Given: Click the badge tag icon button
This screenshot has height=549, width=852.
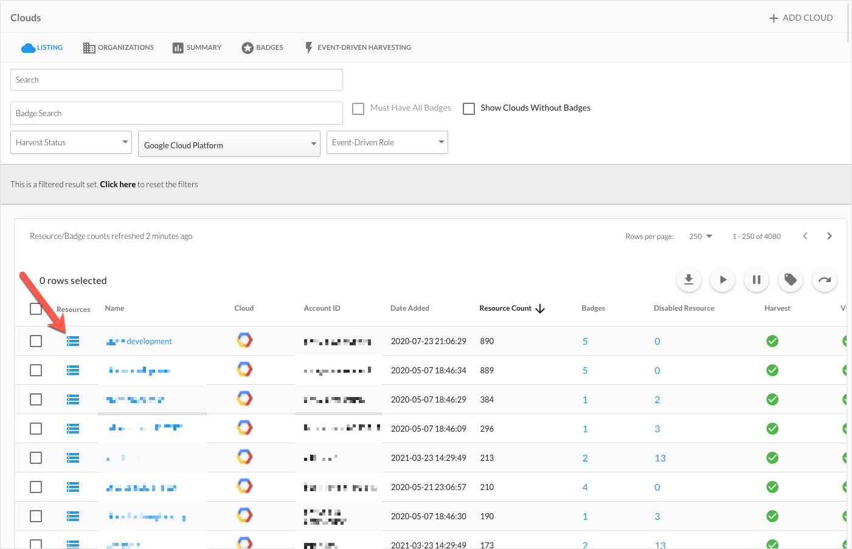Looking at the screenshot, I should pyautogui.click(x=791, y=280).
